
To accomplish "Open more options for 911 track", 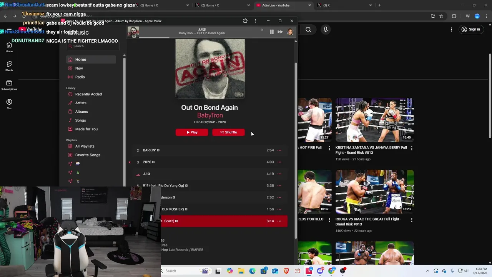I will 279,185.
